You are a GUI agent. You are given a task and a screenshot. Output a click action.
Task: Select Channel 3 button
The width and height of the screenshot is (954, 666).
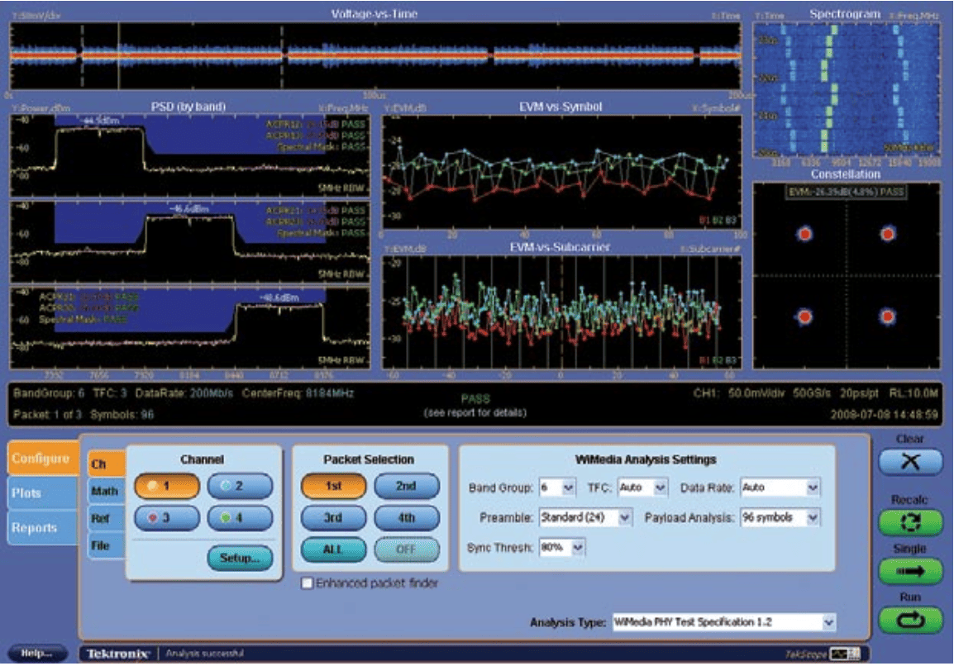(167, 518)
